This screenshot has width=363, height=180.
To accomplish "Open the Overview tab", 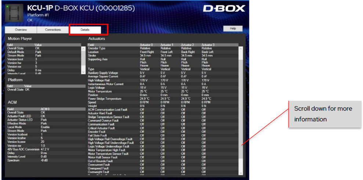I will [x=21, y=29].
